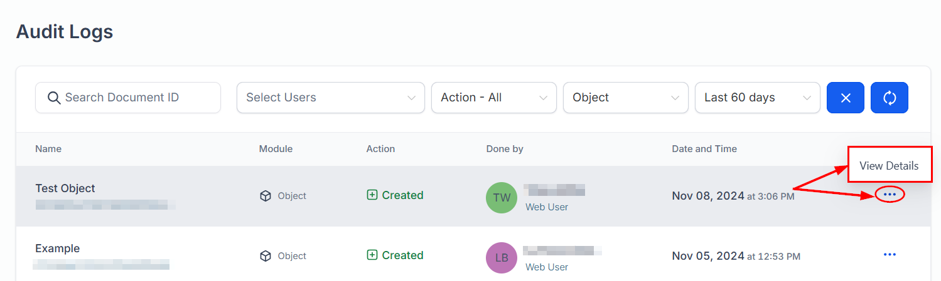This screenshot has height=281, width=941.
Task: Focus the Search Document ID field
Action: [x=135, y=98]
